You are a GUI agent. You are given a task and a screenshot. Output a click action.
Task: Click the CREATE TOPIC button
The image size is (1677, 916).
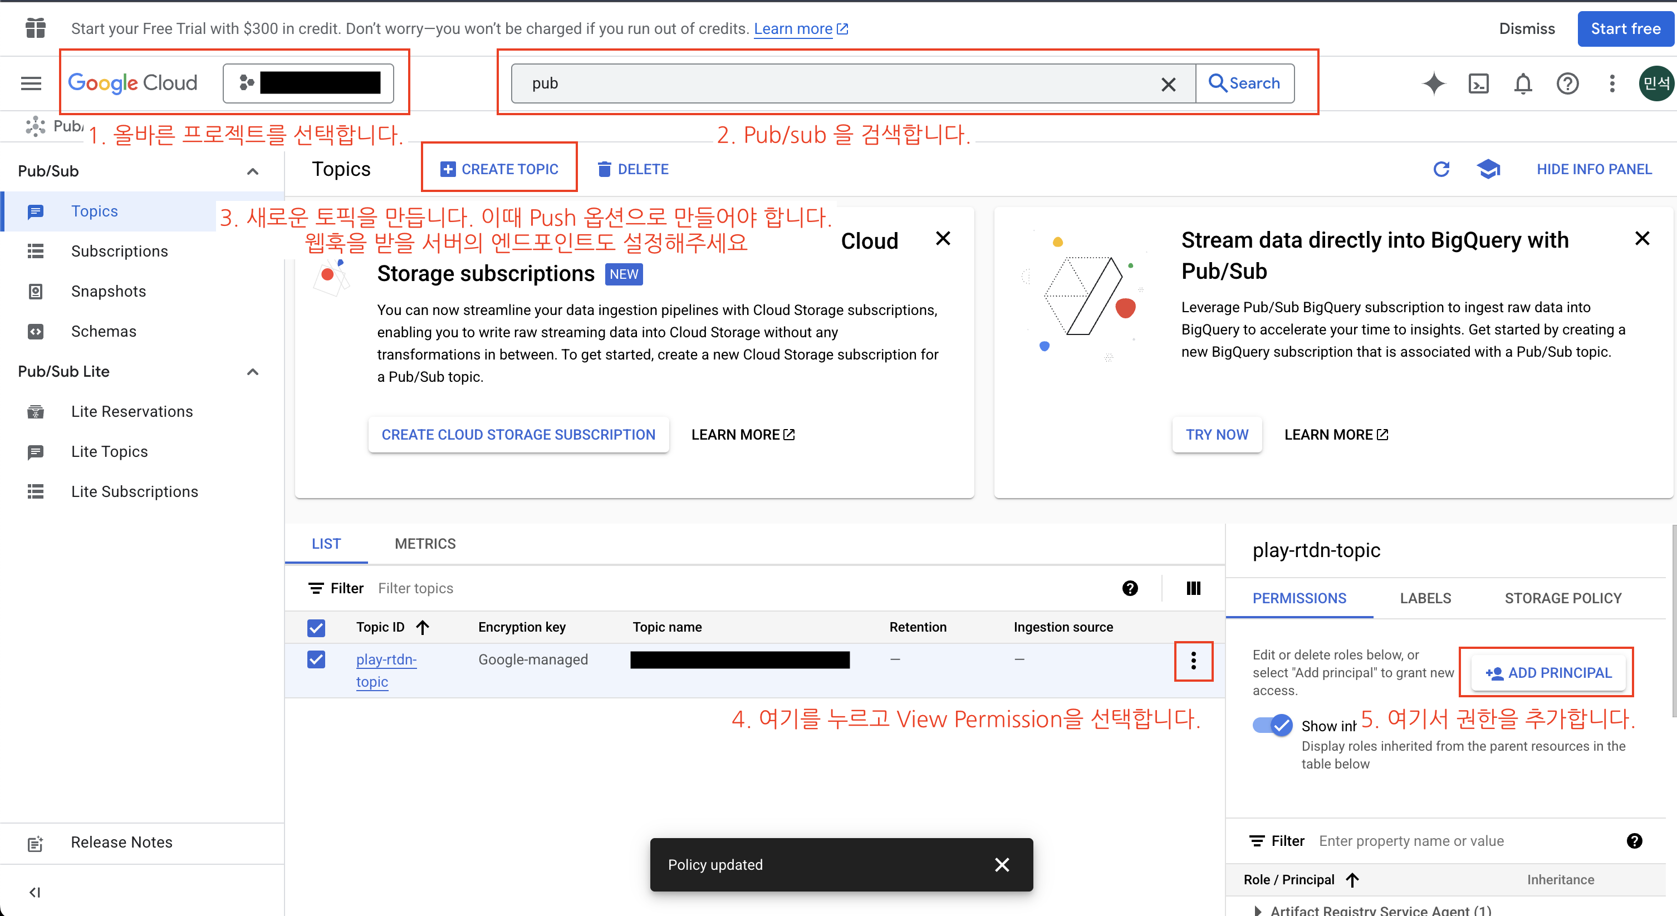click(499, 169)
